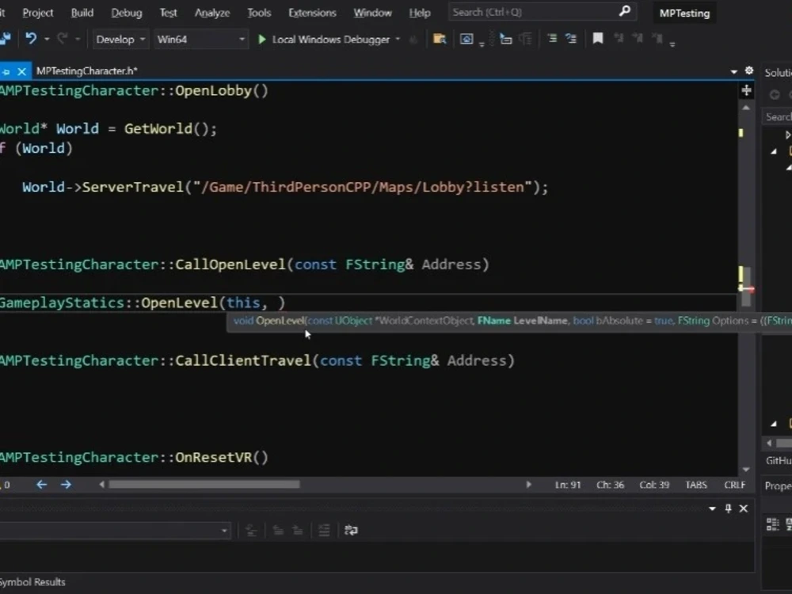Open Find in Files with the search folder icon
The height and width of the screenshot is (594, 792).
click(440, 38)
